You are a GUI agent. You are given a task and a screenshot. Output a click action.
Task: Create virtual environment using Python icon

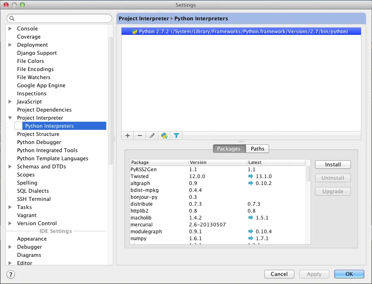164,136
